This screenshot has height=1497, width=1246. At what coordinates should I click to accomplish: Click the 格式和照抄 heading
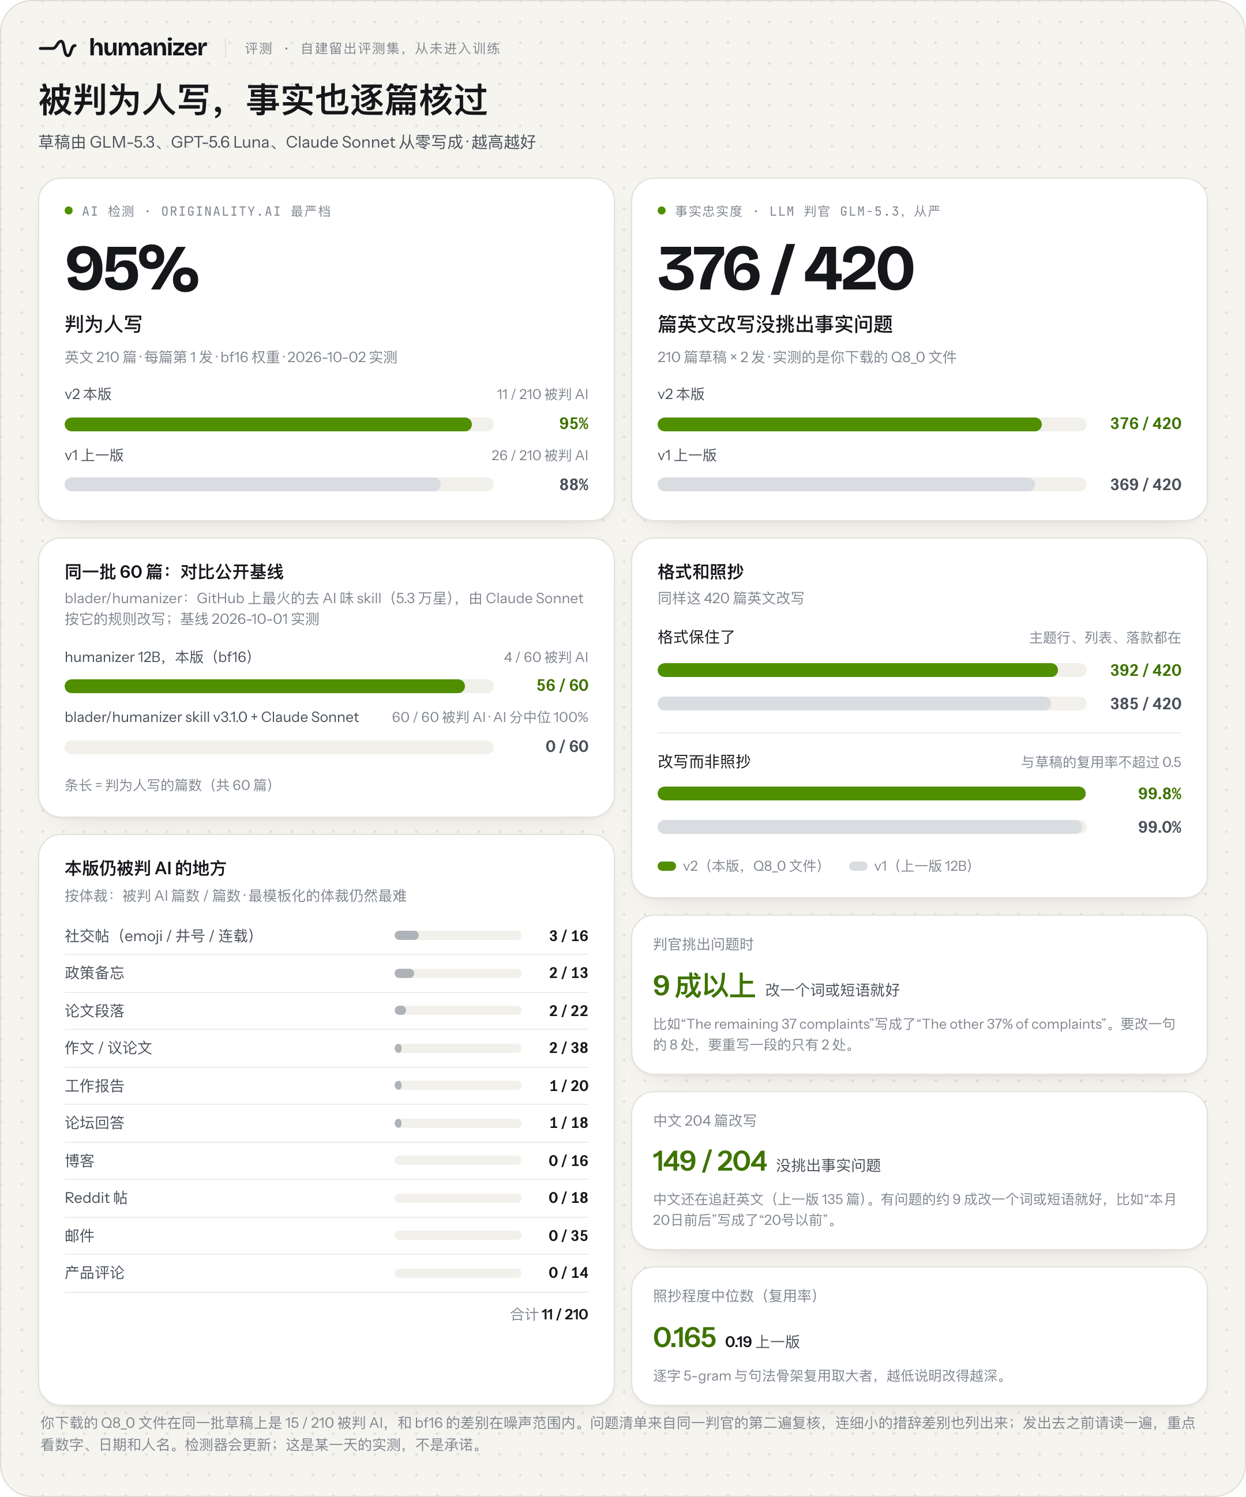tap(700, 571)
